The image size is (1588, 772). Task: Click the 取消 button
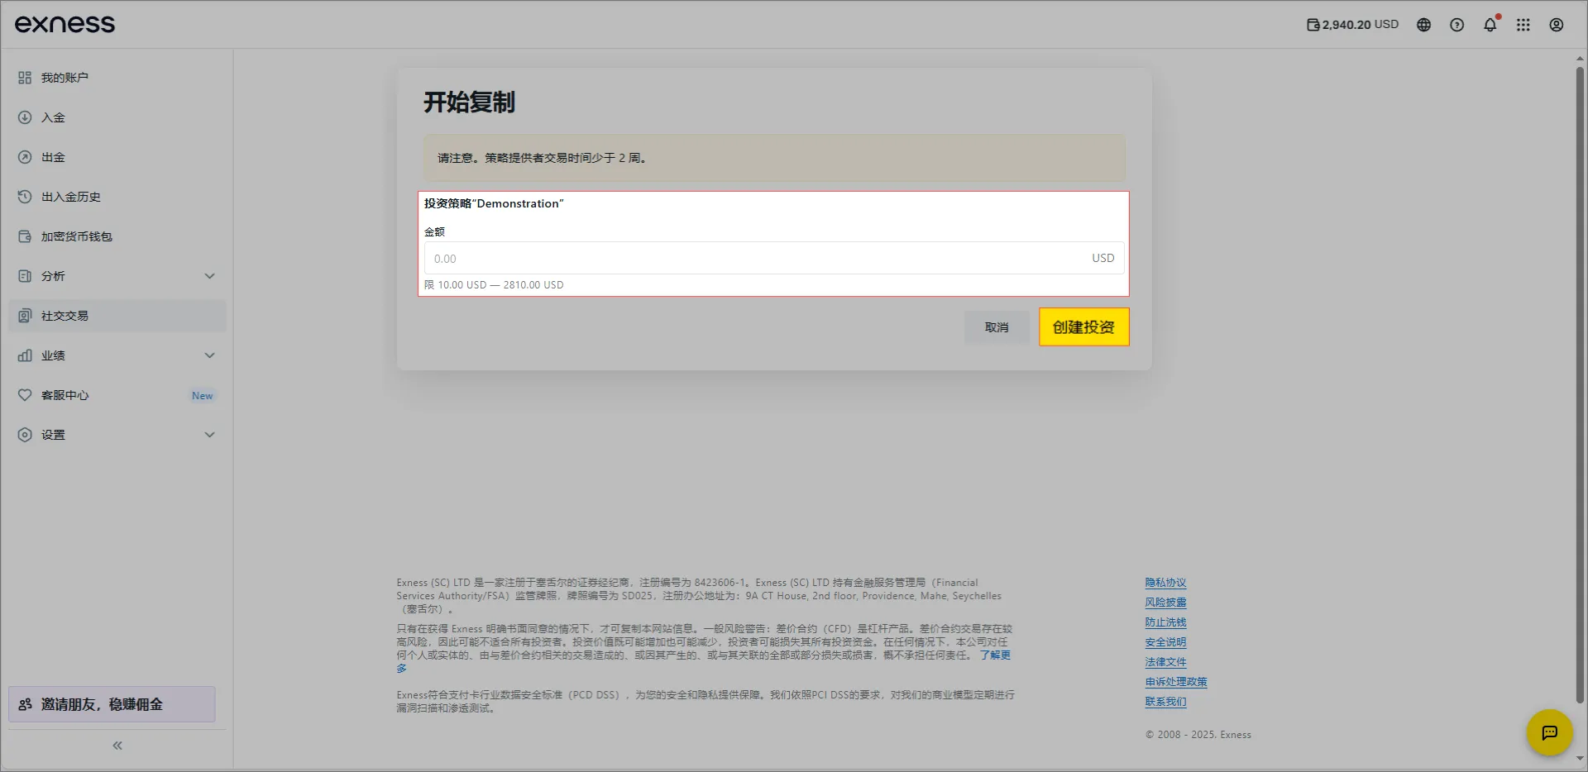(997, 327)
